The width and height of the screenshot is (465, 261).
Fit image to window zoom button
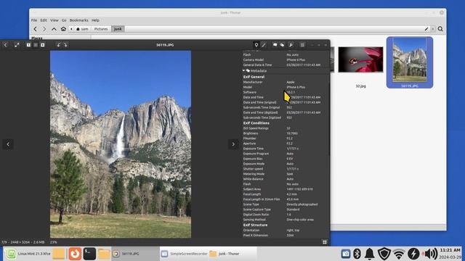pos(36,45)
